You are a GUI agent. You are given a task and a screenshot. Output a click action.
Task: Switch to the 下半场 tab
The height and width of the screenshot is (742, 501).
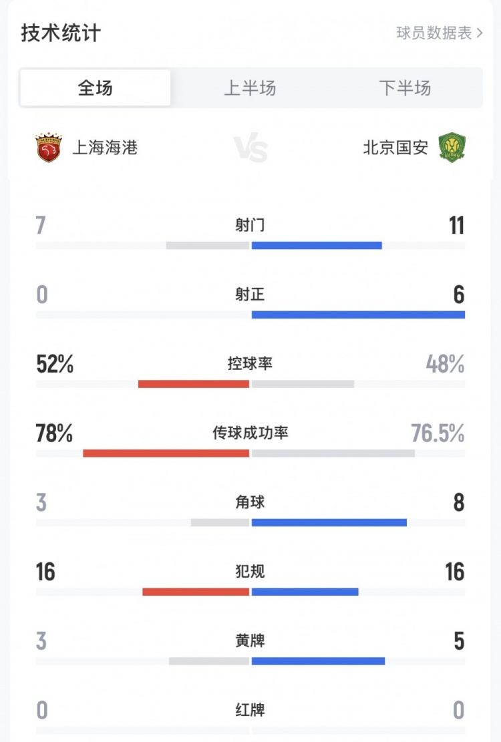pos(404,87)
